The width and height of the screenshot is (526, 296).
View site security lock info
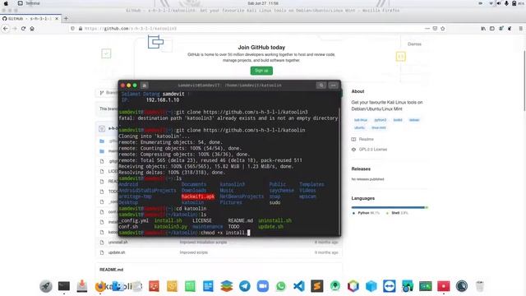click(x=81, y=29)
